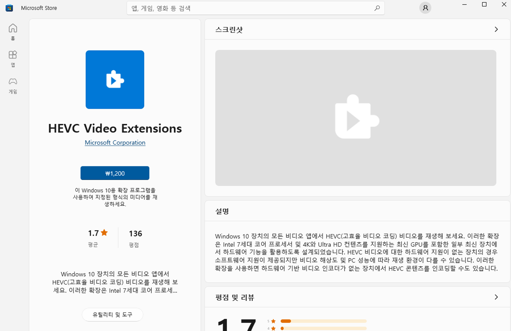511x331 pixels.
Task: Click the 평점 label under 136
Action: (x=134, y=245)
